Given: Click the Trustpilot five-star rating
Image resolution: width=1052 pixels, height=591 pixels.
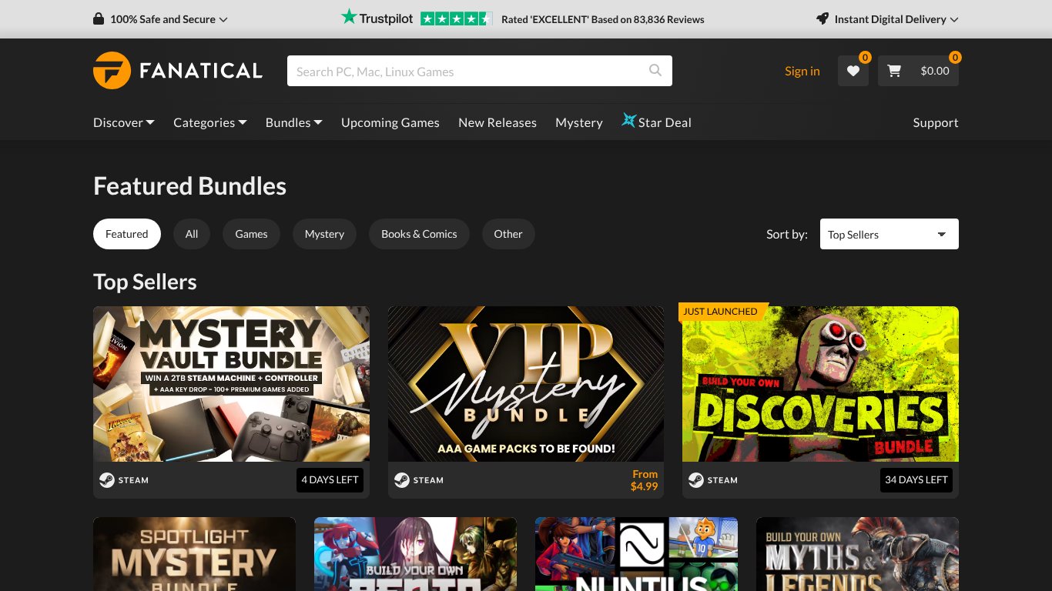Looking at the screenshot, I should 456,19.
